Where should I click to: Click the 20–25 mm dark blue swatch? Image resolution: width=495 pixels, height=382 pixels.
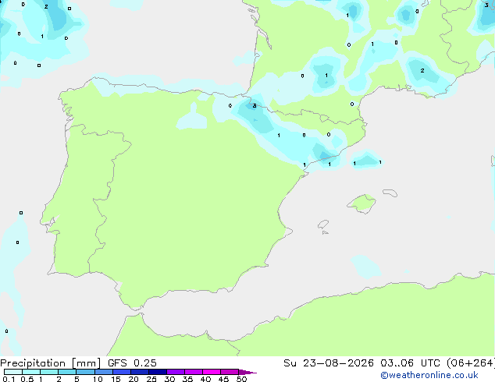point(140,372)
